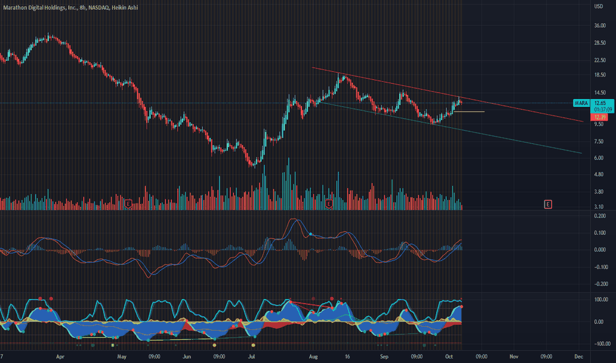Click the 3.80 price axis label
This screenshot has width=616, height=363.
tap(599, 191)
